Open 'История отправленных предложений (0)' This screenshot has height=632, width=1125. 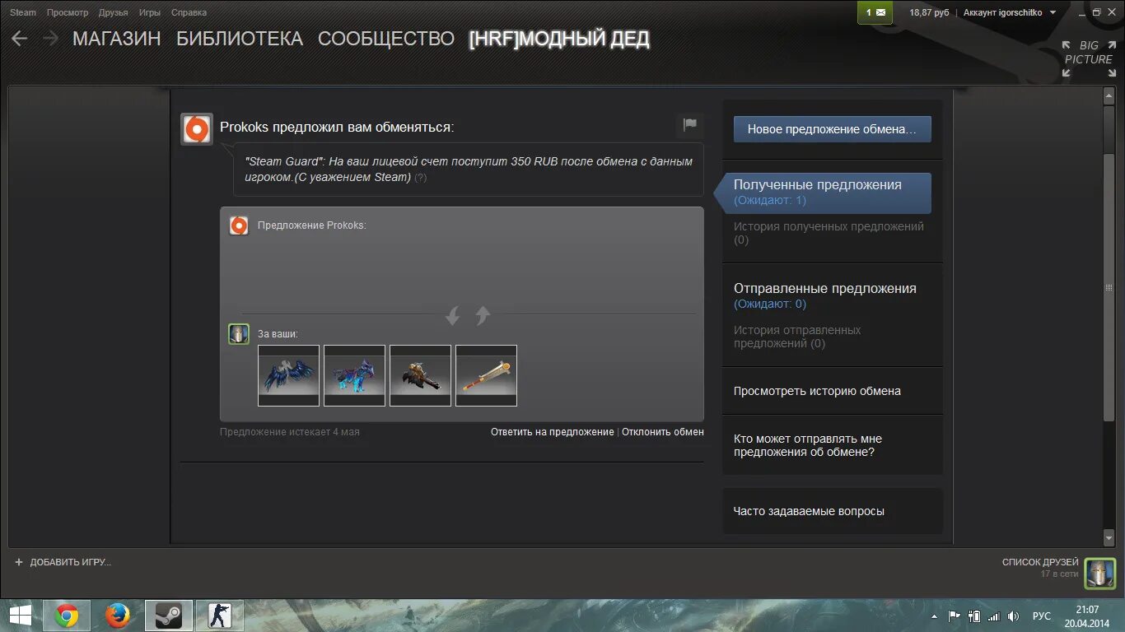coord(797,337)
